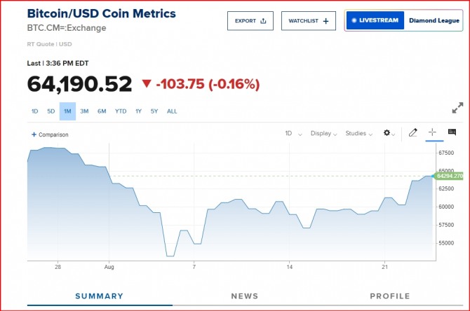The height and width of the screenshot is (311, 470).
Task: Switch to the 5D time range
Action: coord(51,111)
